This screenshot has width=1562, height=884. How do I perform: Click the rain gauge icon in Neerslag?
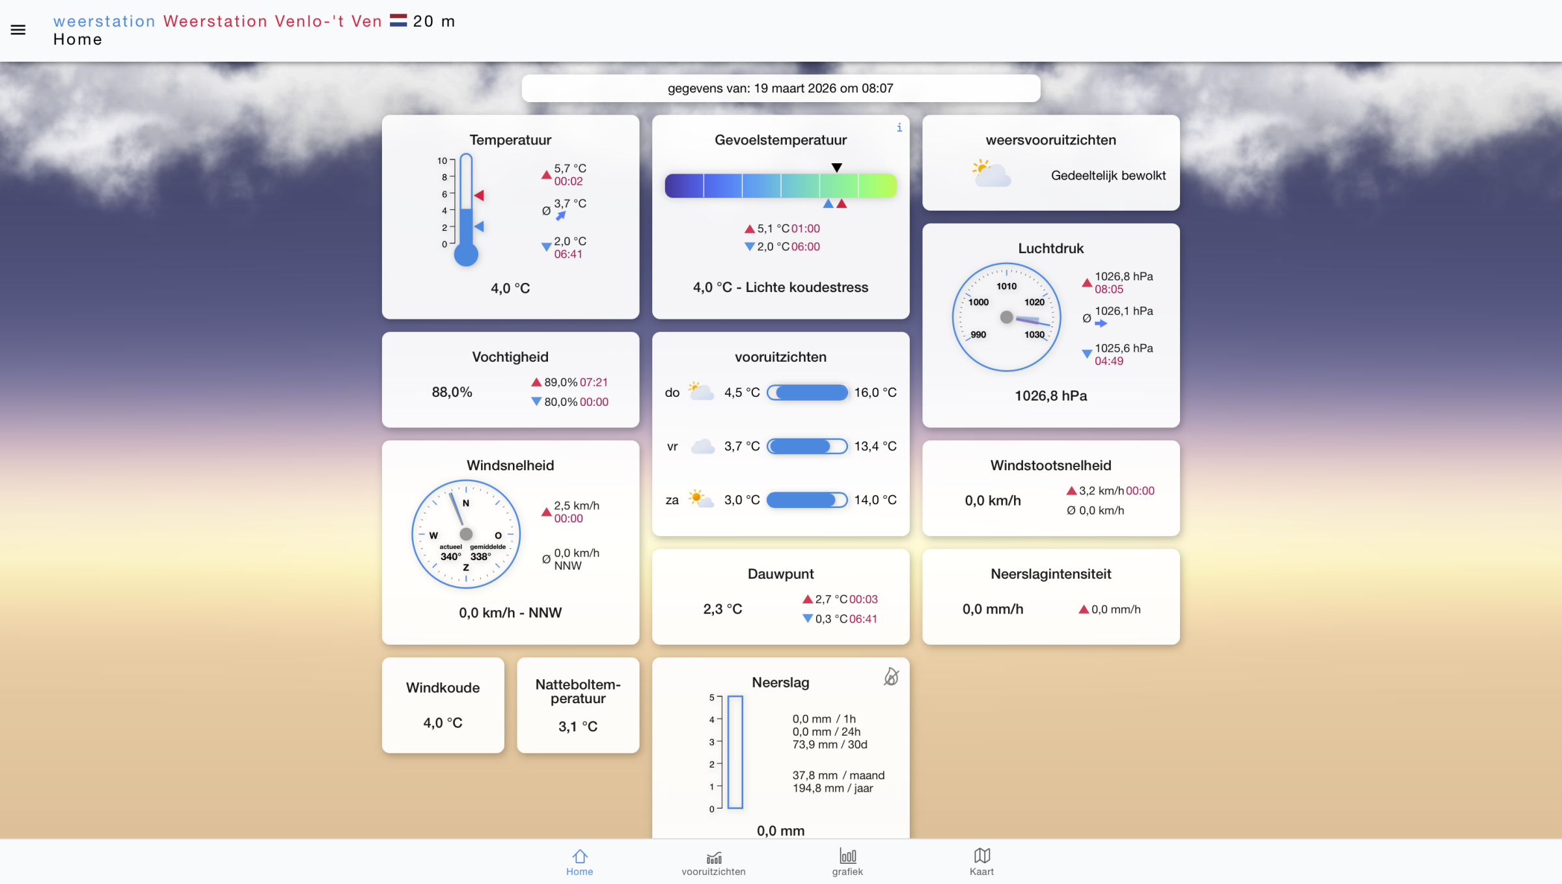[x=891, y=677]
